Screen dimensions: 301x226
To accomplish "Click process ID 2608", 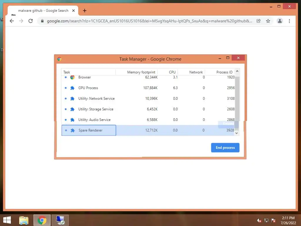I will click(x=231, y=109).
